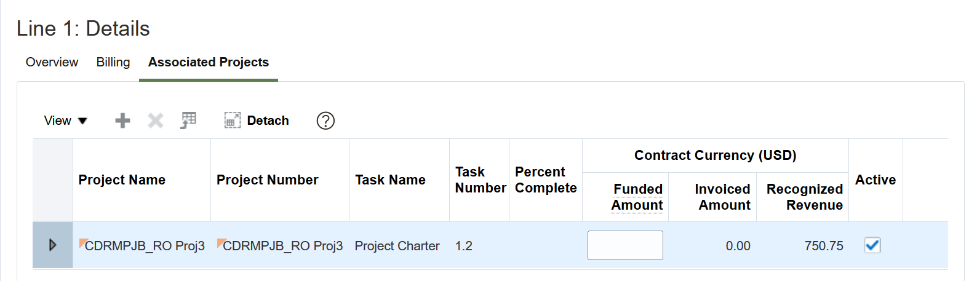Click the orange marker in the Project Name cell
The image size is (969, 281).
[x=83, y=242]
